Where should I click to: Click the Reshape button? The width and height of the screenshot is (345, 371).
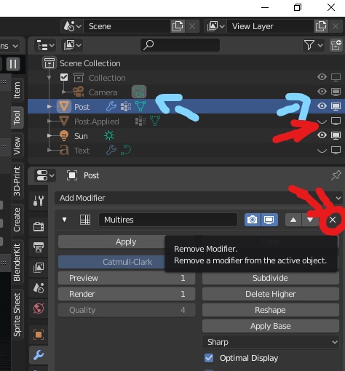click(x=271, y=310)
